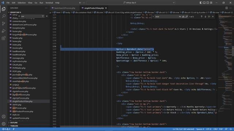
Task: Open style.css in Explorer
Action: (x=16, y=115)
